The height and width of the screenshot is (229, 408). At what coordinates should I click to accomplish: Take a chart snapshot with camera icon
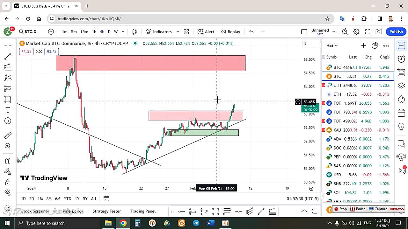click(x=379, y=31)
